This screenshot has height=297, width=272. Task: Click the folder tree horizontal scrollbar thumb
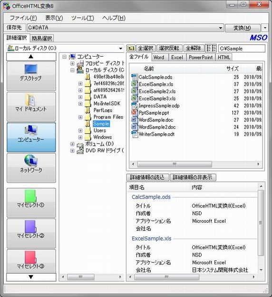81,277
